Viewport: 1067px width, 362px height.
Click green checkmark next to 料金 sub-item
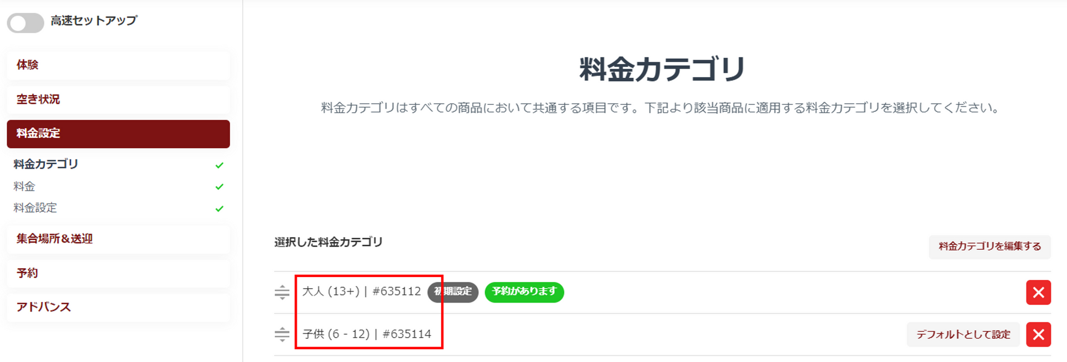tap(220, 187)
